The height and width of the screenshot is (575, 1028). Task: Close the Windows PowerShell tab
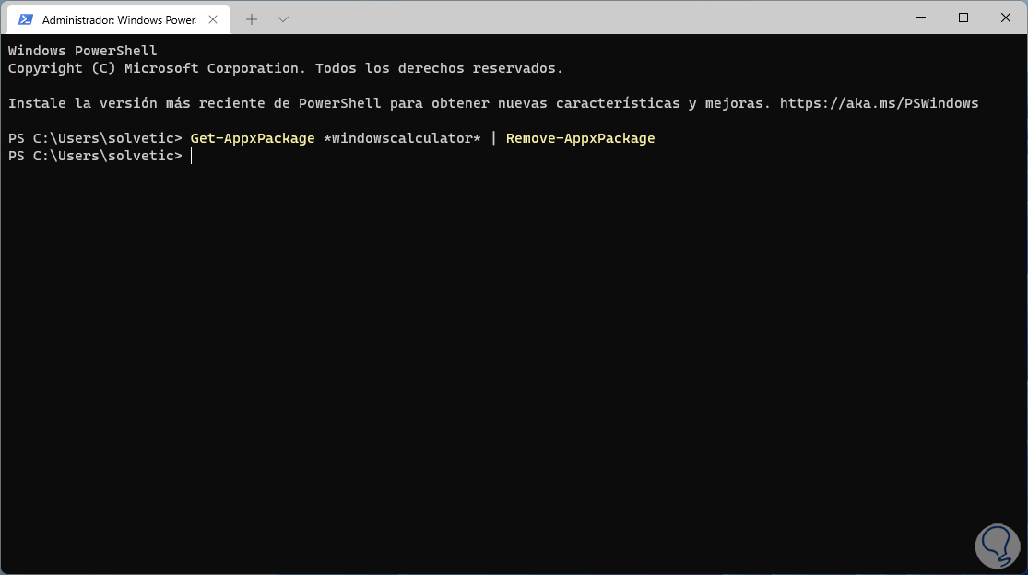tap(215, 19)
